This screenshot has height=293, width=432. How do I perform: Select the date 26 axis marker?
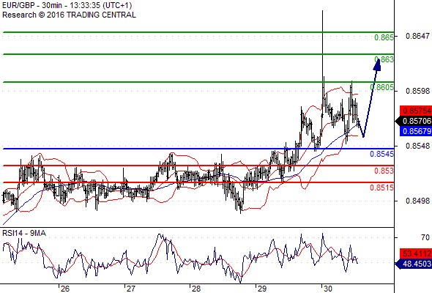coord(65,289)
